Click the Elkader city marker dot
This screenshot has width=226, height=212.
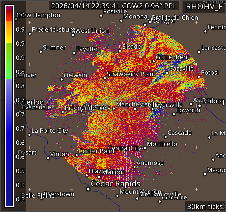click(x=120, y=51)
